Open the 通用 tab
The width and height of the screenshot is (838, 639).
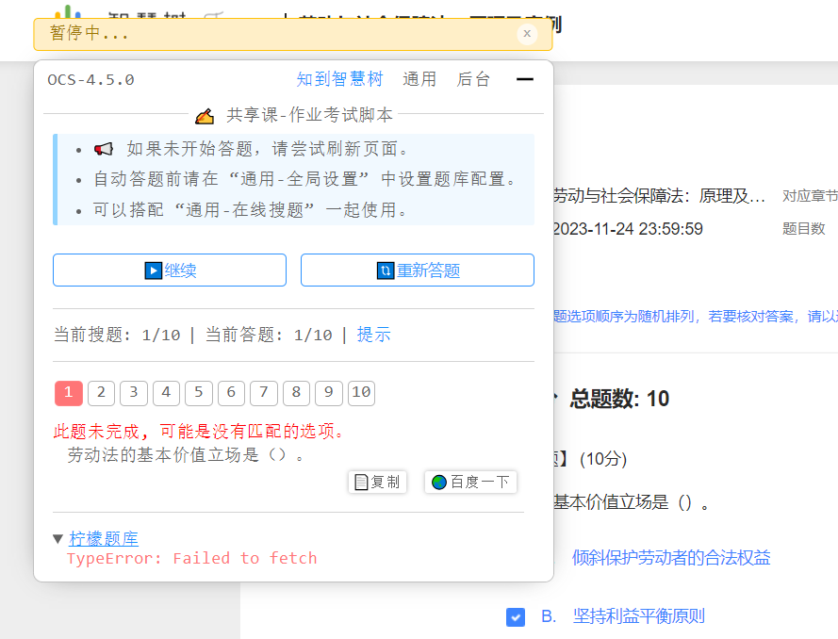420,79
